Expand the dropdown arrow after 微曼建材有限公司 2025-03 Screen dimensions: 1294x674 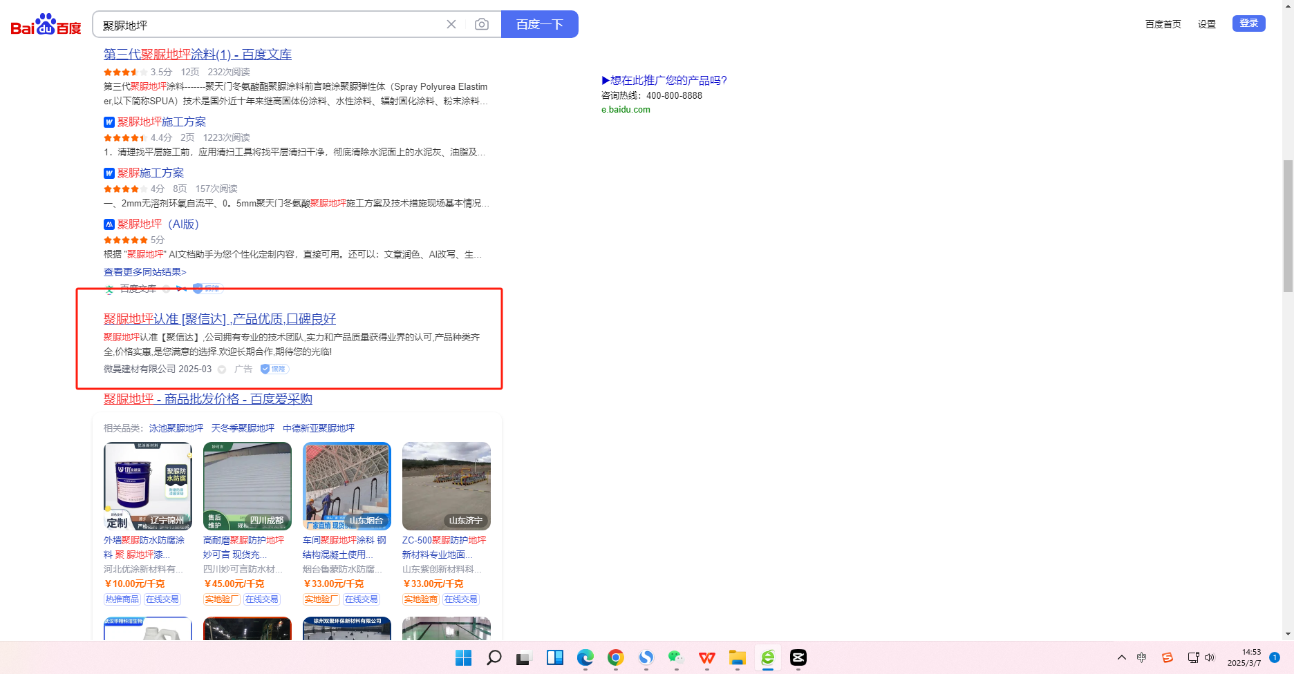coord(222,369)
